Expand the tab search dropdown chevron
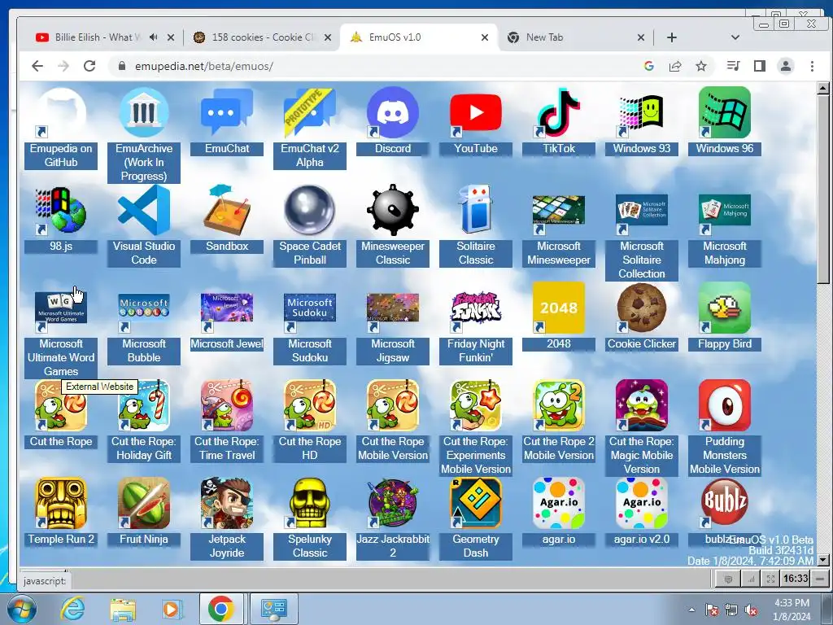 tap(735, 37)
